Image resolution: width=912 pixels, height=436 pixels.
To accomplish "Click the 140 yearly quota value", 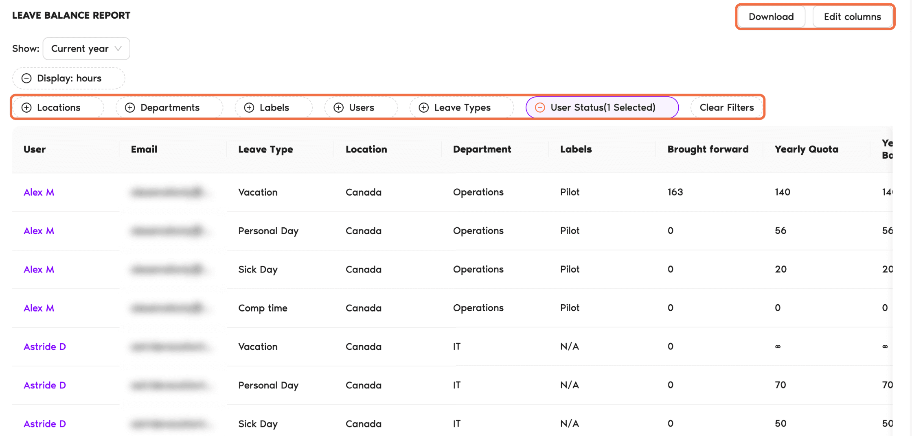I will pyautogui.click(x=783, y=192).
